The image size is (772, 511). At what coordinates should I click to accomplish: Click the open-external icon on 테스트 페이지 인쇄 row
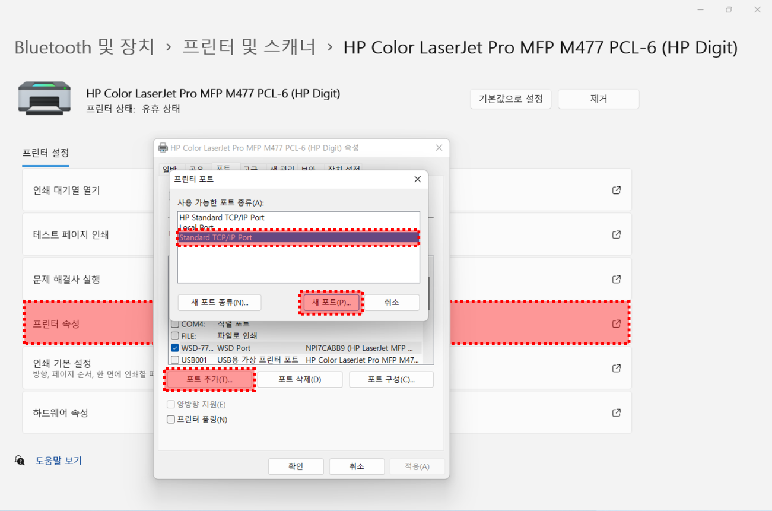(617, 234)
